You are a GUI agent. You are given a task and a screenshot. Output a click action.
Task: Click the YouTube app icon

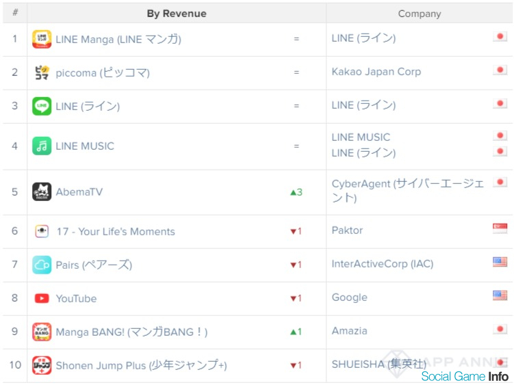(42, 298)
